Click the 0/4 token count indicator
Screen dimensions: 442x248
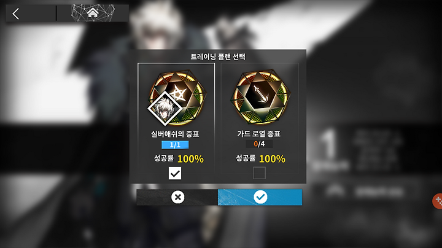coord(259,144)
